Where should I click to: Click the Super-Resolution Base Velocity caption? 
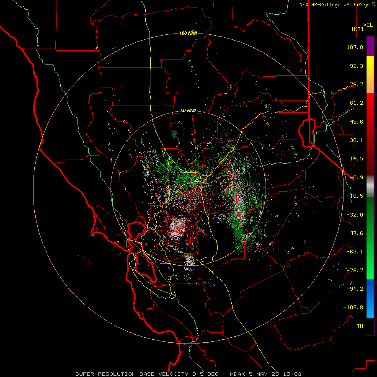click(x=188, y=374)
